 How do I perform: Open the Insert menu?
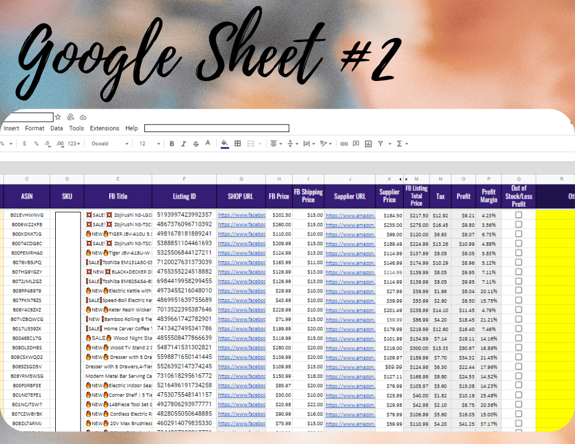pos(11,128)
